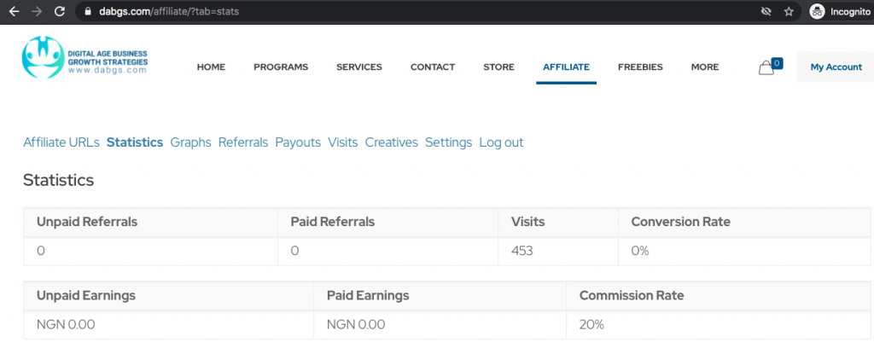The height and width of the screenshot is (348, 874).
Task: Open the Payouts link
Action: click(x=298, y=142)
